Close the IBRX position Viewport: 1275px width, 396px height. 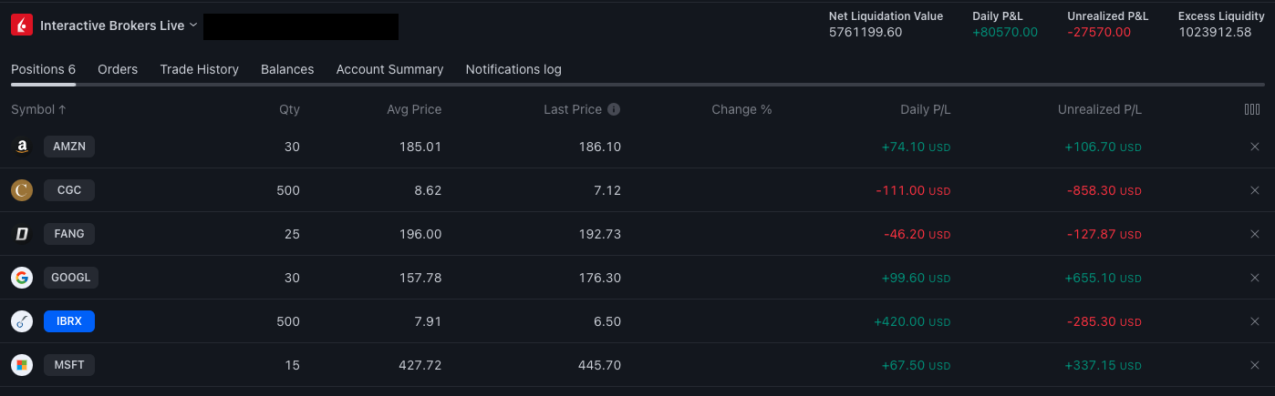(x=1254, y=321)
